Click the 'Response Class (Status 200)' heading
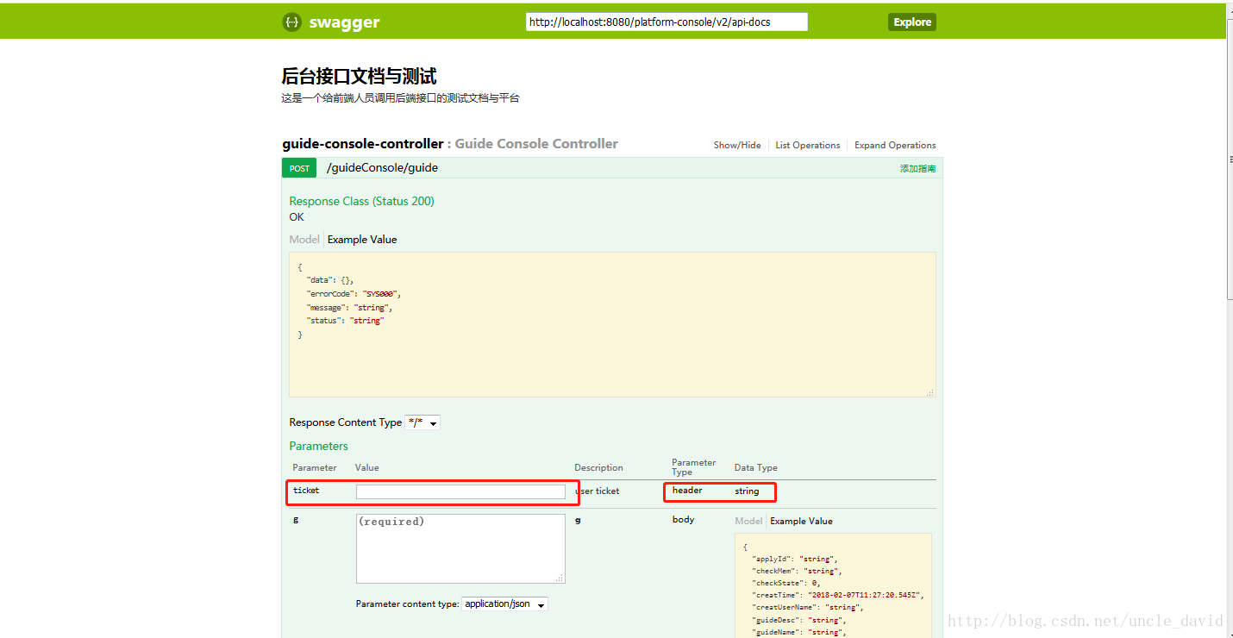 (361, 201)
